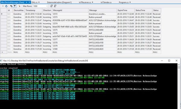Refresh the DeviceMessages data grid
181x109 pixels.
click(6, 6)
